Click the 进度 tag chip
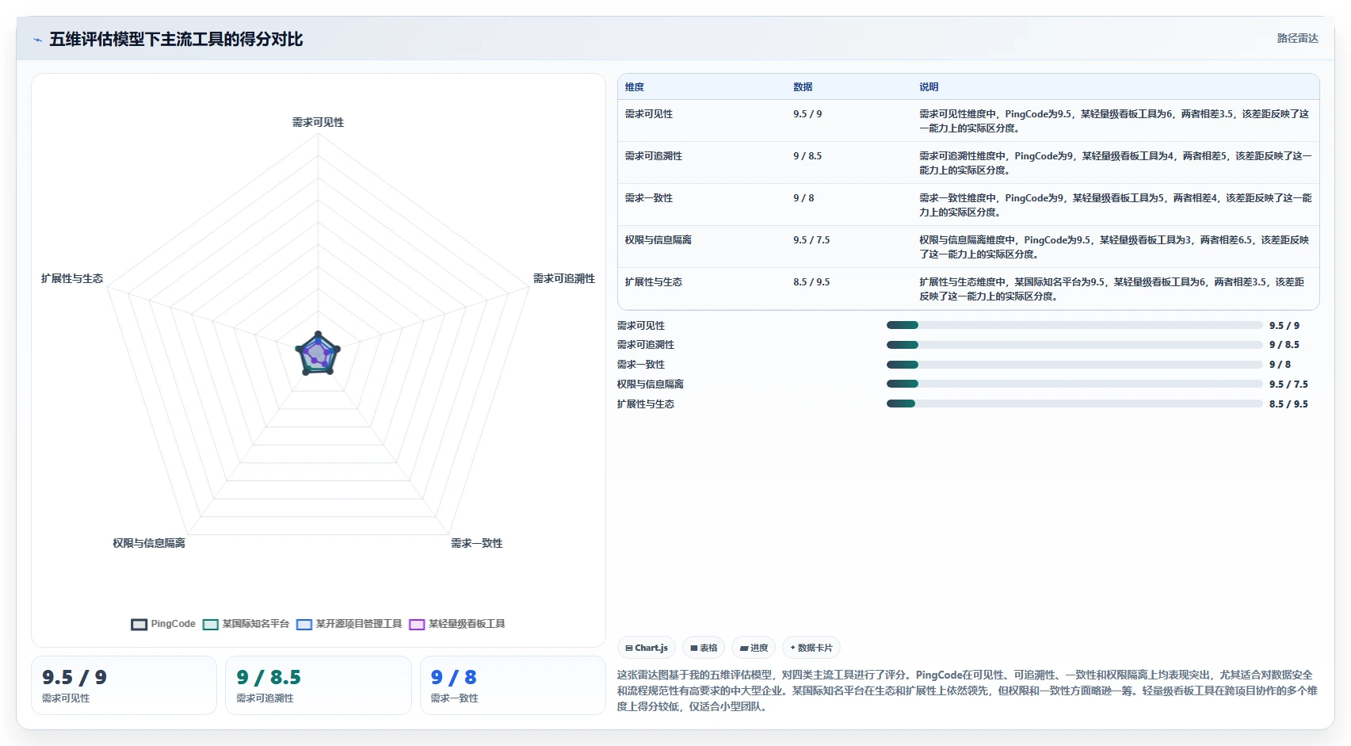 754,648
